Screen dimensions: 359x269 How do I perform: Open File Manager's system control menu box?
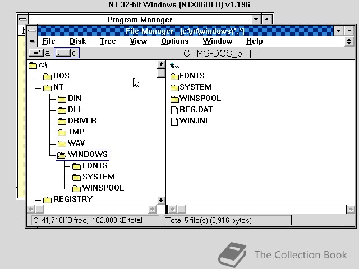click(x=32, y=31)
